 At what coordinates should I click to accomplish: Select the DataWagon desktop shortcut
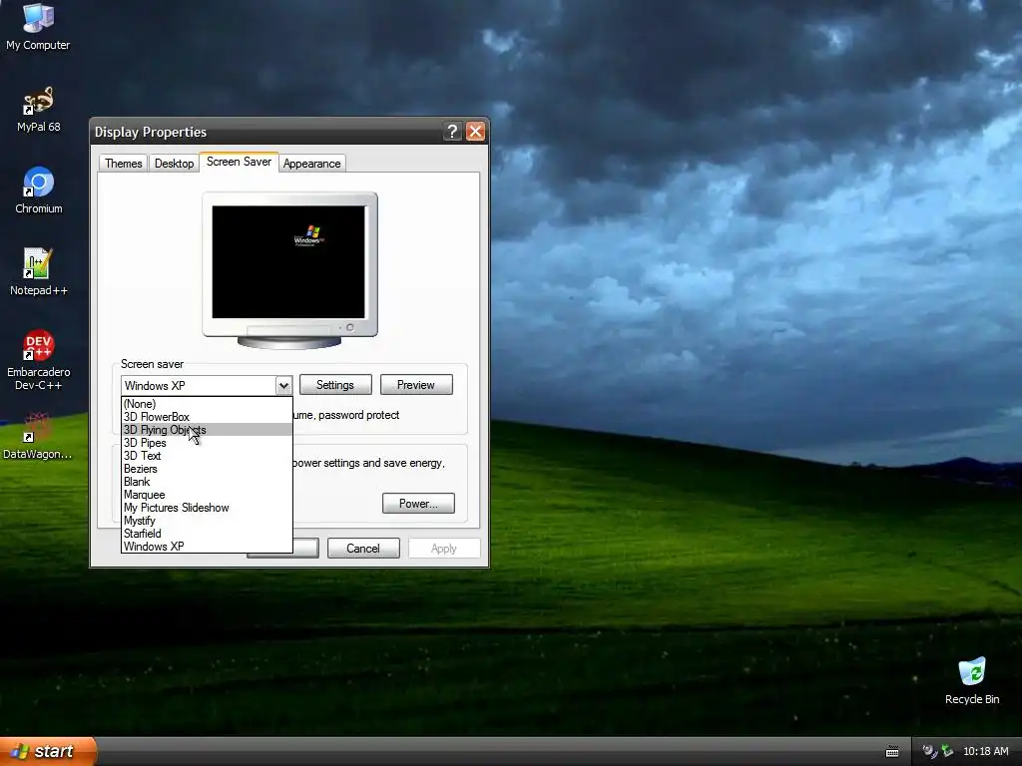pos(37,437)
